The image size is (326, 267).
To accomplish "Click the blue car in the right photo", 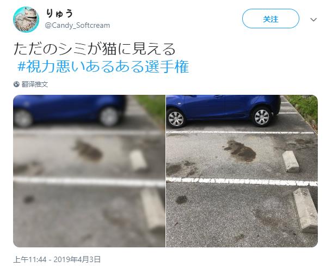I will point(223,110).
